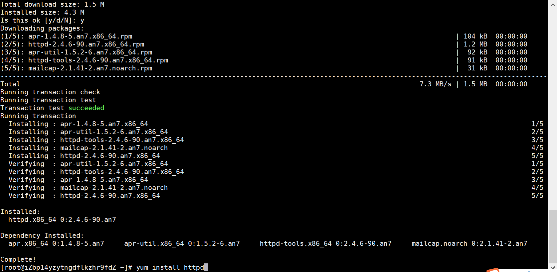This screenshot has height=272, width=557.
Task: Click the root shell prompt text
Action: coord(66,267)
